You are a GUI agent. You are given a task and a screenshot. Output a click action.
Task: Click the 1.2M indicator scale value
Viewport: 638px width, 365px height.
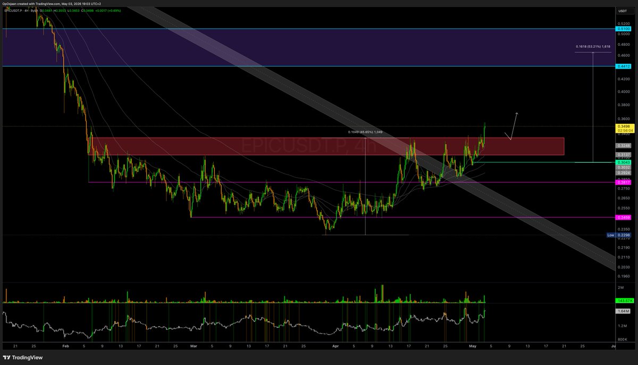(622, 325)
